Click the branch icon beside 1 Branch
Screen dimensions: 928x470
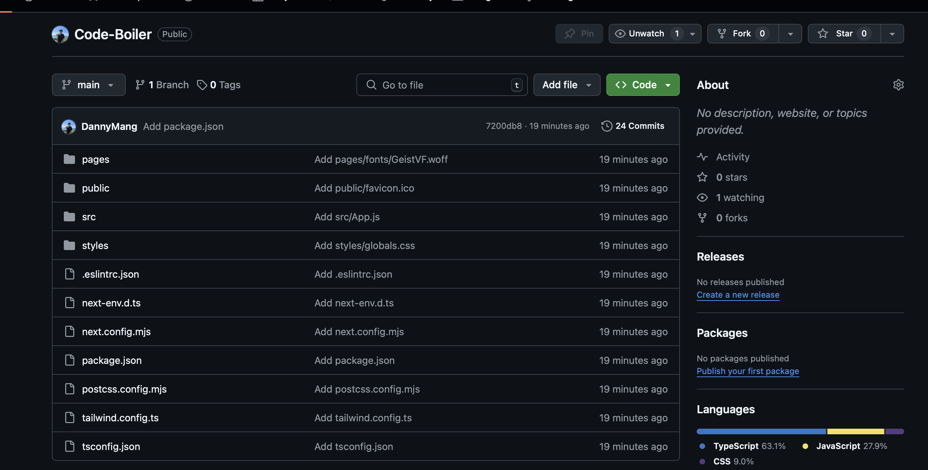tap(140, 85)
